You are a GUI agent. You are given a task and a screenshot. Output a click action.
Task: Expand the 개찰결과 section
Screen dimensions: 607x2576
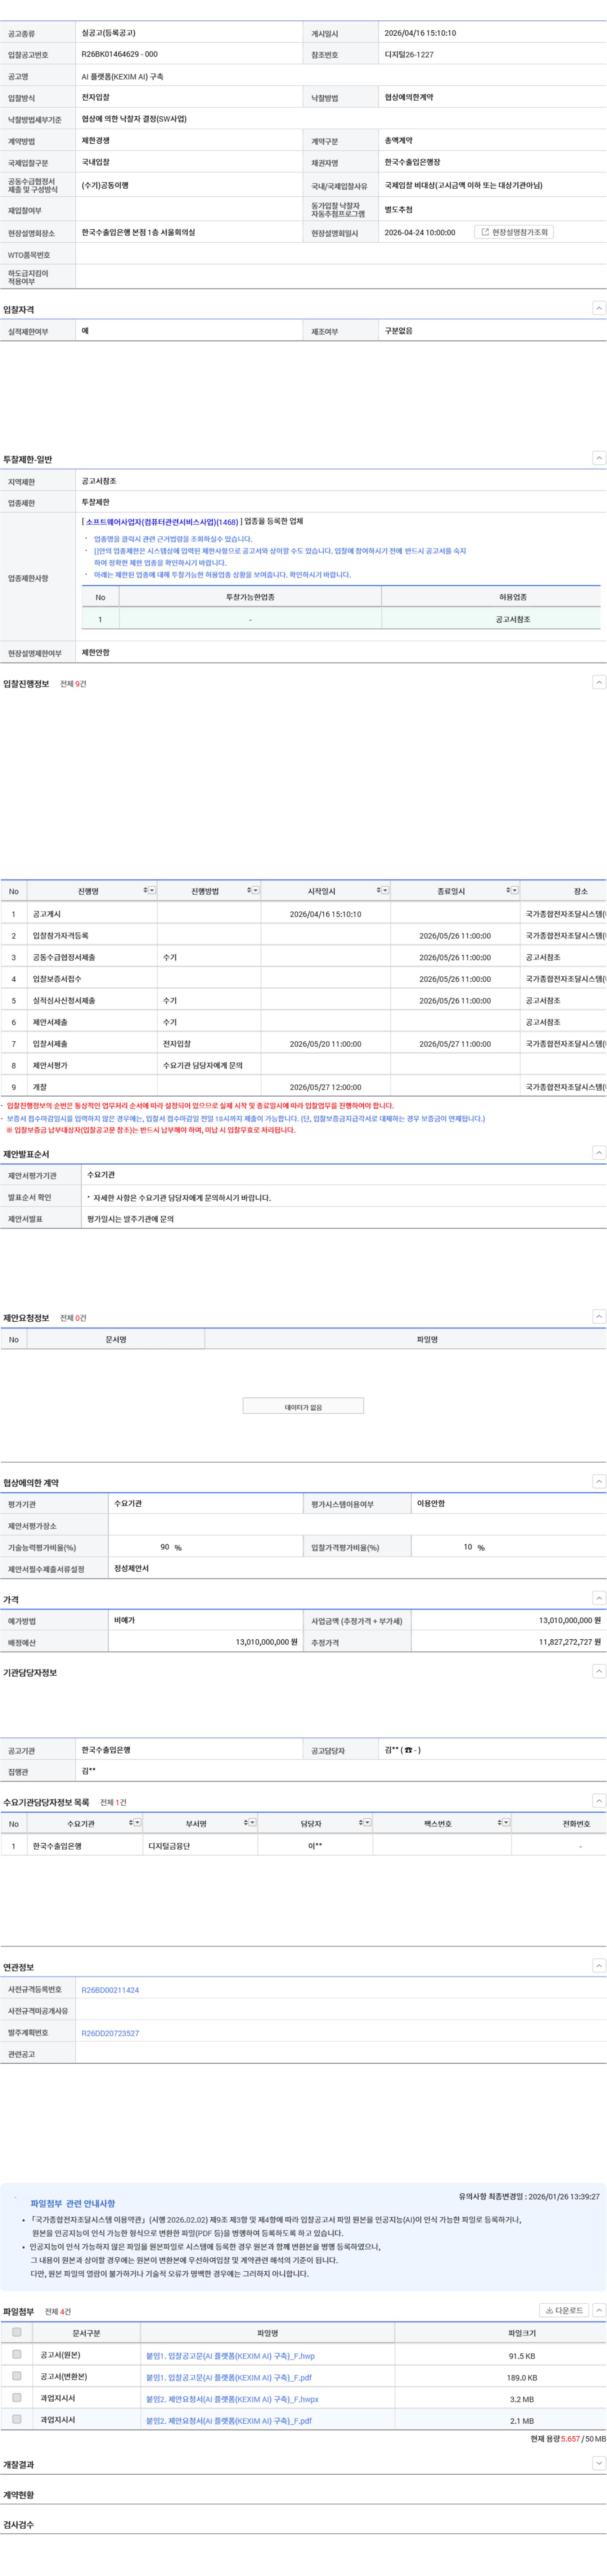pos(599,2463)
